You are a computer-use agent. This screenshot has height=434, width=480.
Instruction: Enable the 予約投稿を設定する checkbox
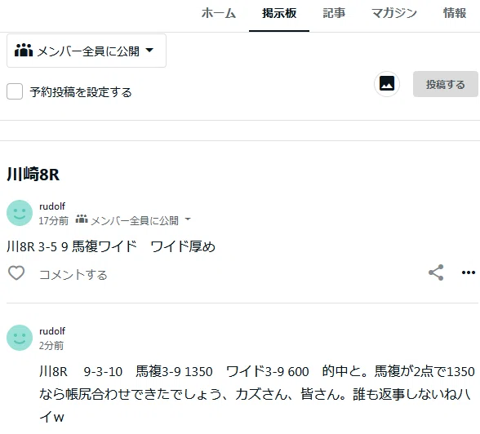pos(15,91)
